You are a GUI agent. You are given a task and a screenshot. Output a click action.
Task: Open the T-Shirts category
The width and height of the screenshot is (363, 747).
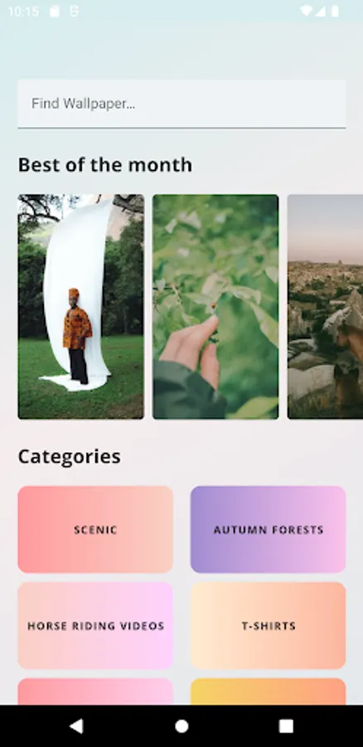pyautogui.click(x=269, y=626)
